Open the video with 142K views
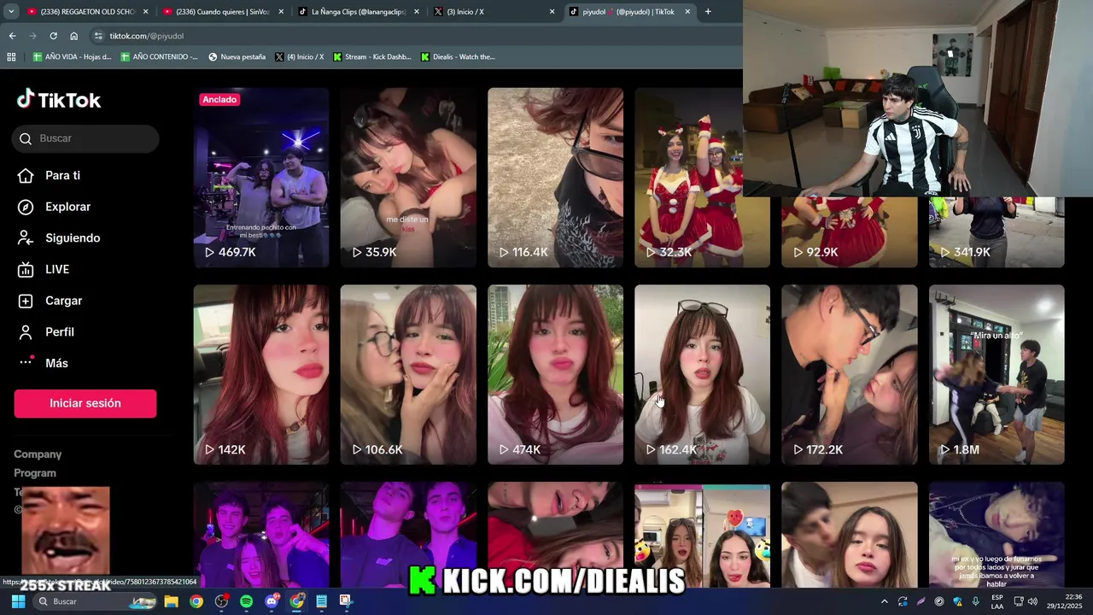Screen dimensions: 1093x615 (261, 374)
